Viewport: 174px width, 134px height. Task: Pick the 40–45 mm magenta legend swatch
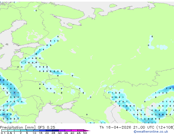click(74, 130)
